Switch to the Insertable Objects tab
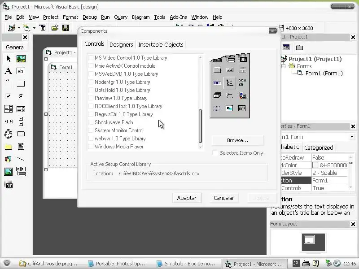Viewport: 359px width, 269px height. point(161,44)
